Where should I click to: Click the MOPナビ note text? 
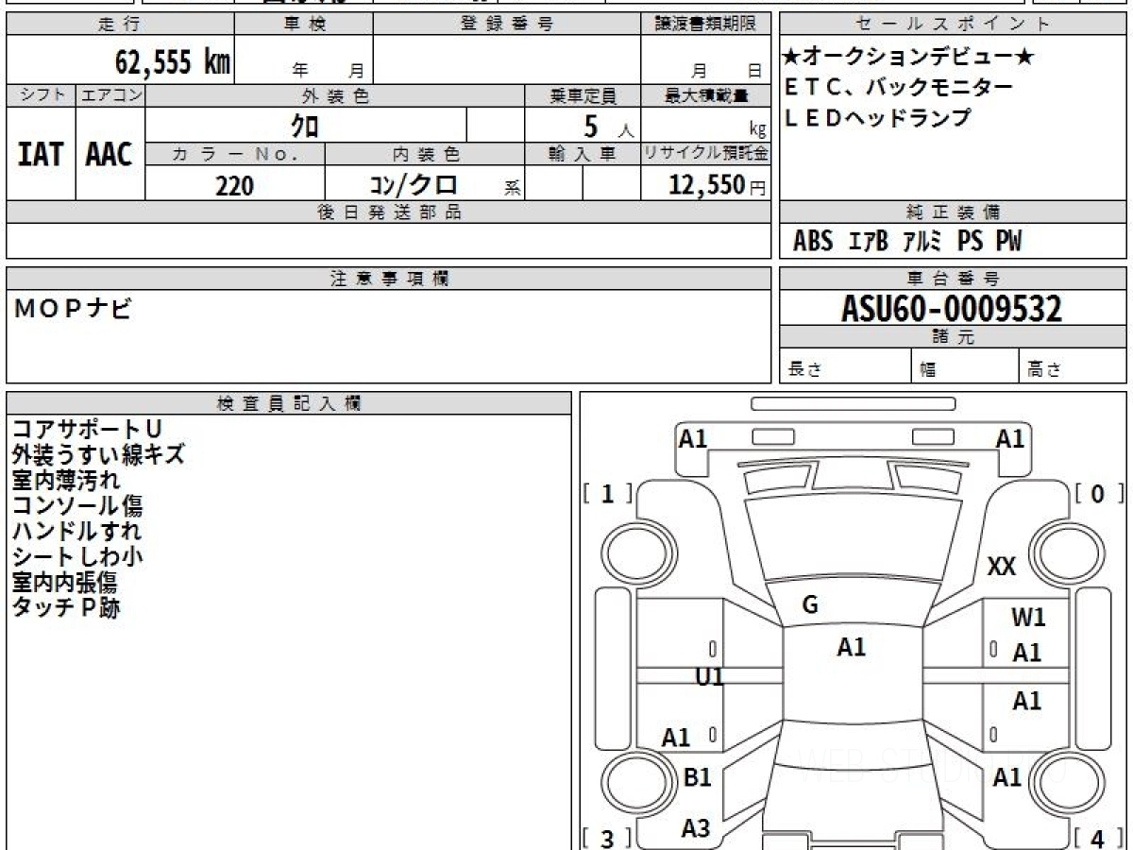(x=73, y=308)
